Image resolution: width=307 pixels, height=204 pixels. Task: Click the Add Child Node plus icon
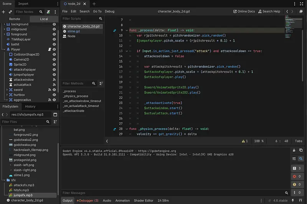point(3,12)
